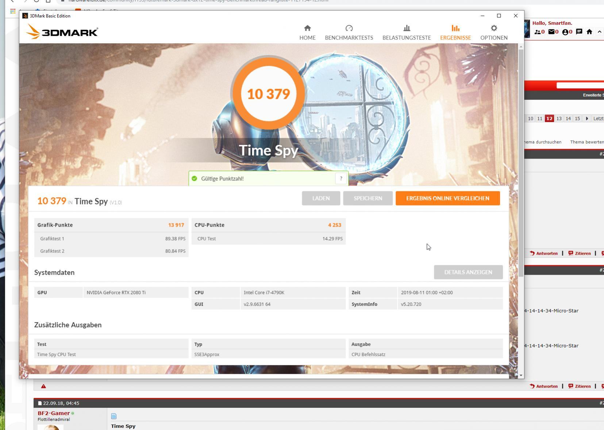Click ERGEBNIS ONLINE VERGLEICHEN button
Screen dimensions: 604x430
coord(447,198)
